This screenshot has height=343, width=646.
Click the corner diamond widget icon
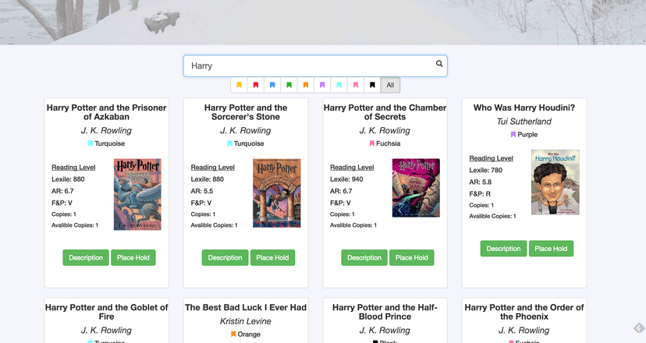tap(639, 328)
